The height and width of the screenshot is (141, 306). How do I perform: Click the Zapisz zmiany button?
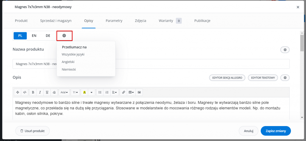(x=276, y=131)
